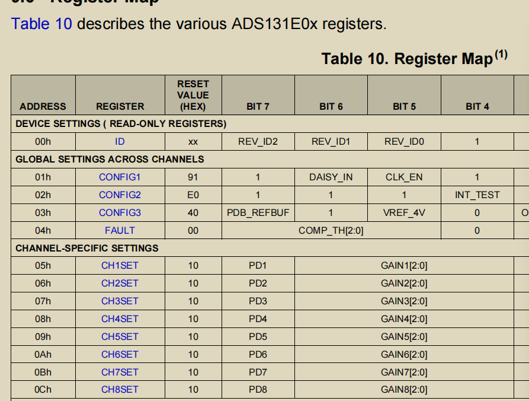The width and height of the screenshot is (529, 401).
Task: Follow the CONFIG2 register link
Action: tap(120, 195)
